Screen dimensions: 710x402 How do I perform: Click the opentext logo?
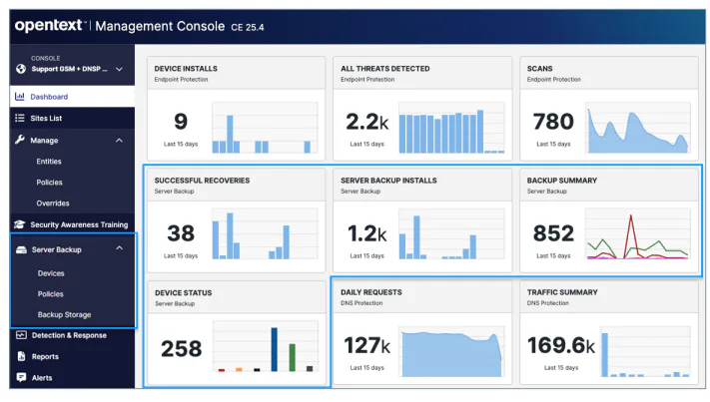pyautogui.click(x=50, y=25)
